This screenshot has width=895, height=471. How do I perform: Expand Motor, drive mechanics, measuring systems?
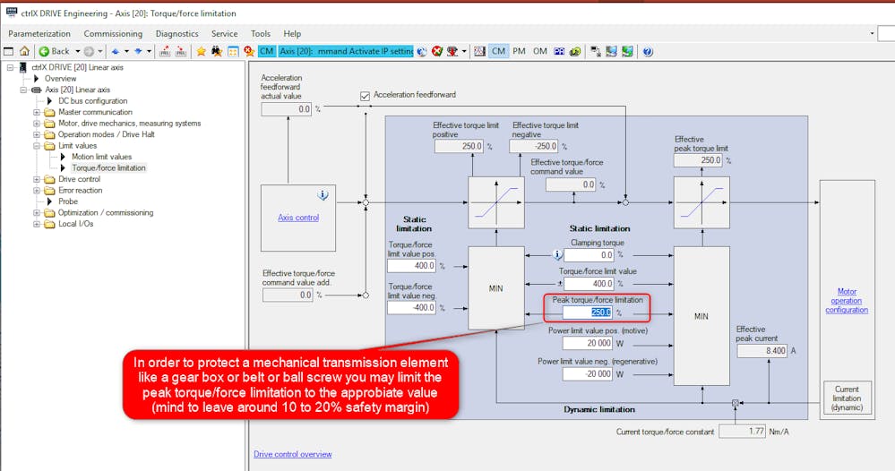click(37, 124)
